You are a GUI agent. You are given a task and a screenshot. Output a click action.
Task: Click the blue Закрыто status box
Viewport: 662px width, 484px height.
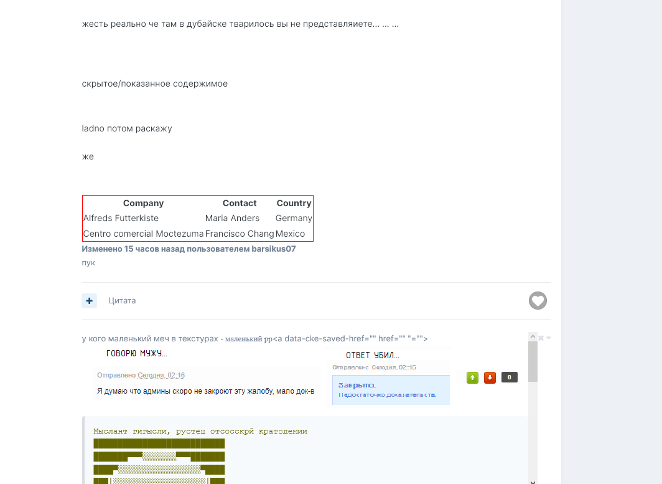click(x=391, y=389)
